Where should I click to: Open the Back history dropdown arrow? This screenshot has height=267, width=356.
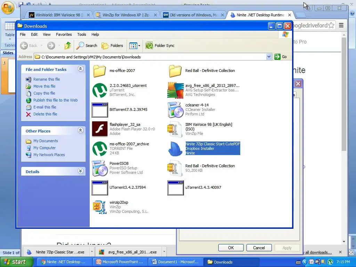[42, 46]
